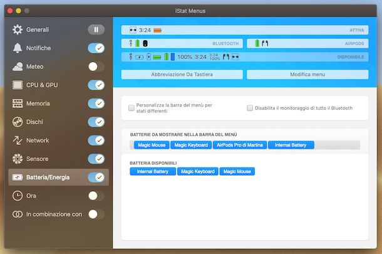Click the small BAT text icon in Bluetooth row
Image resolution: width=382 pixels, height=254 pixels.
[131, 43]
